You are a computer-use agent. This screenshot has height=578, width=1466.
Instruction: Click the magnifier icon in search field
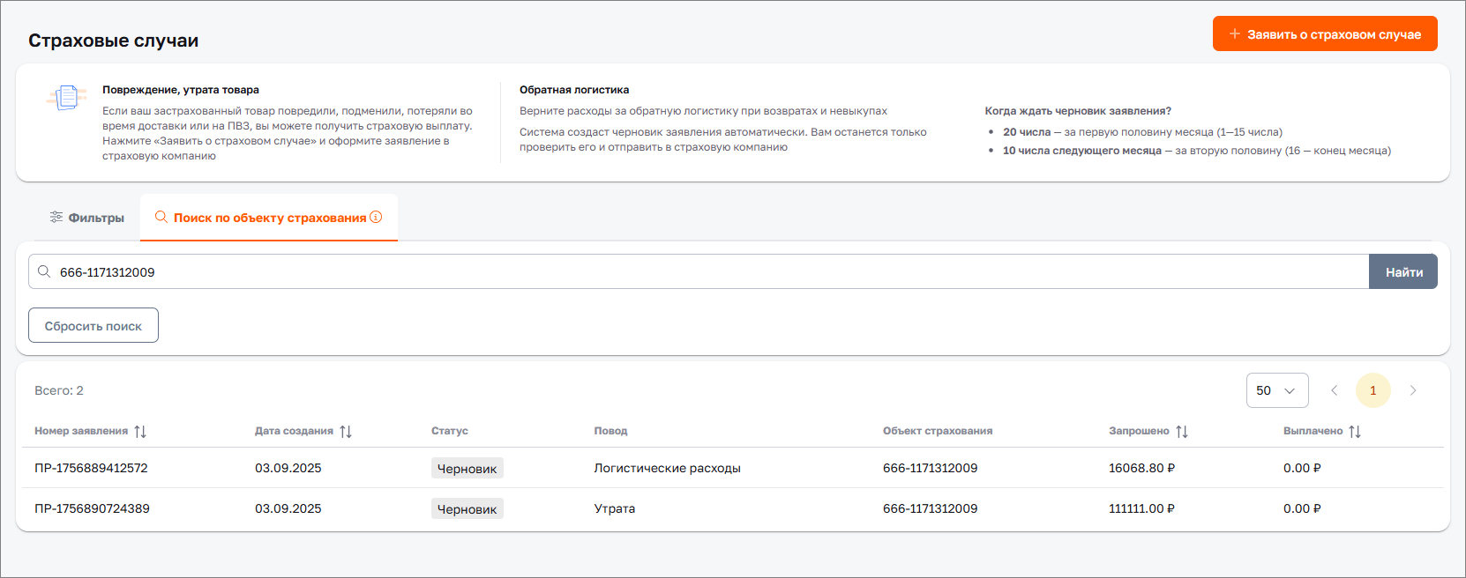pos(44,272)
